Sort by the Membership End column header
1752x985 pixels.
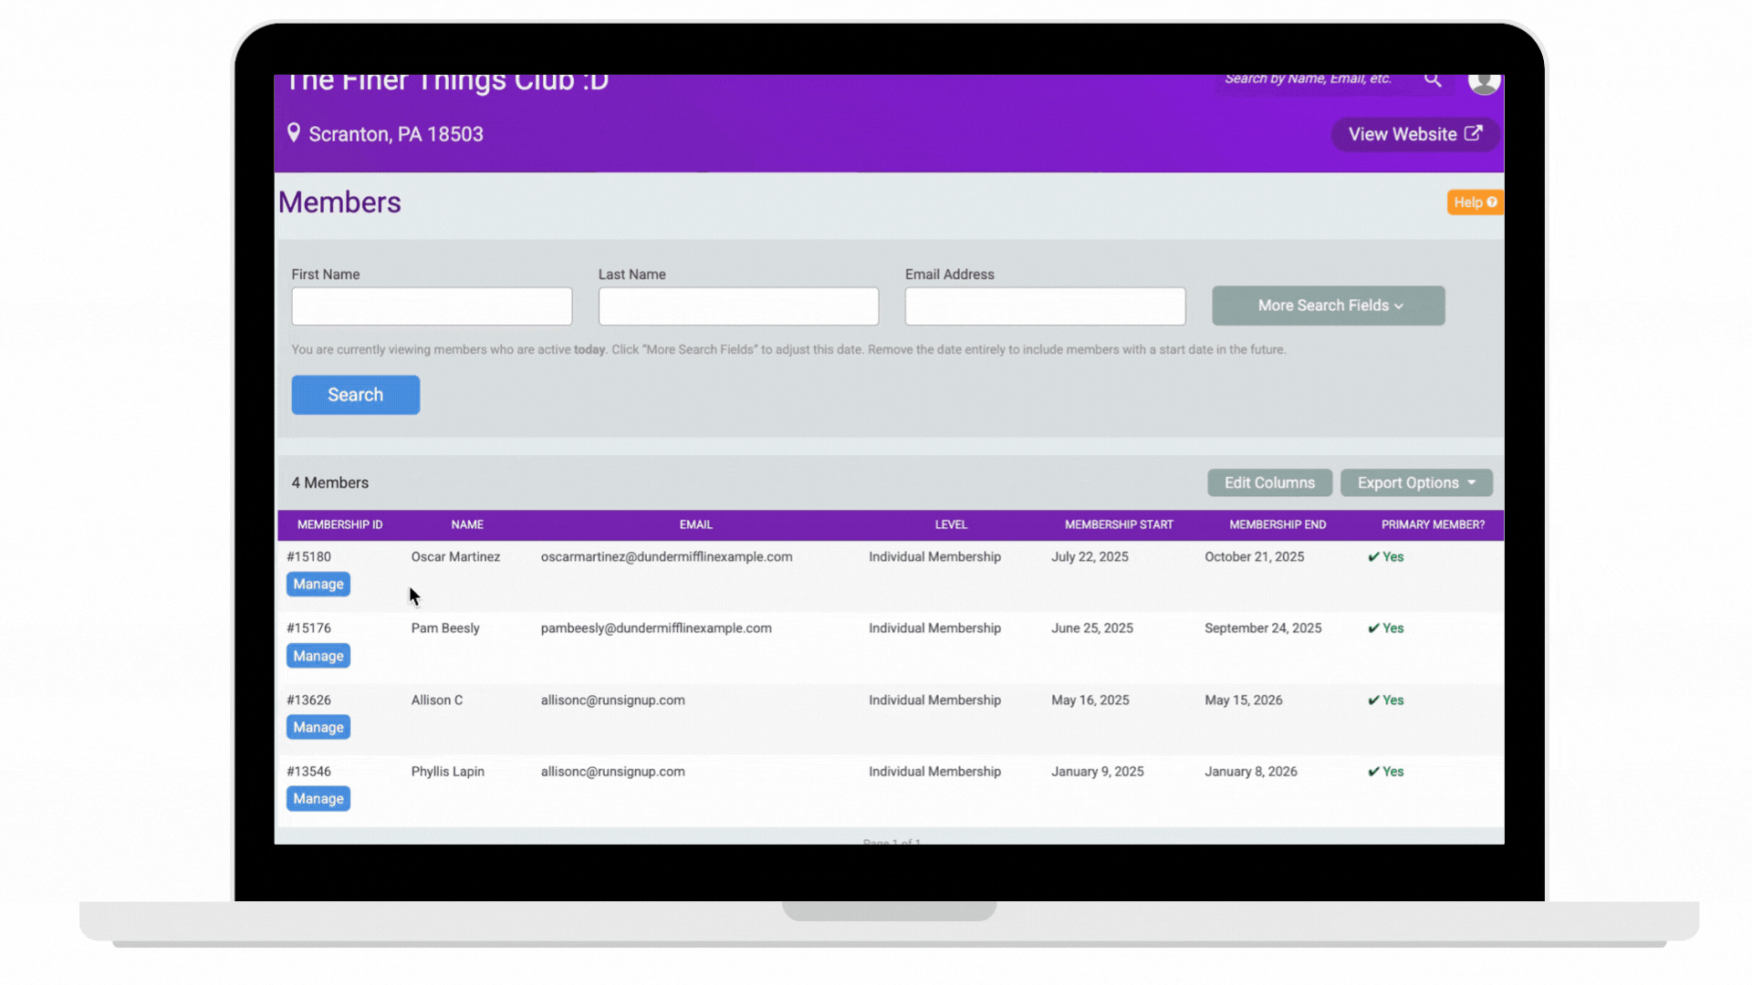coord(1277,524)
